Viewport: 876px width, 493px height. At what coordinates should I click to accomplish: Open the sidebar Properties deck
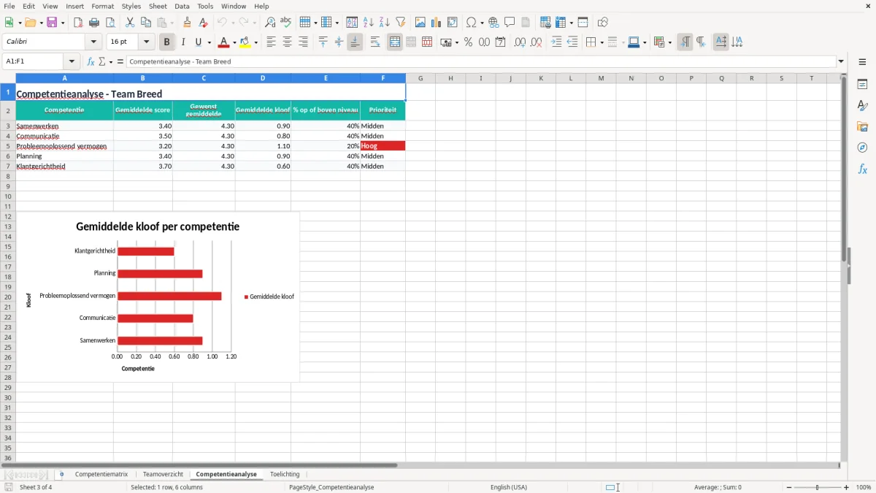tap(862, 85)
